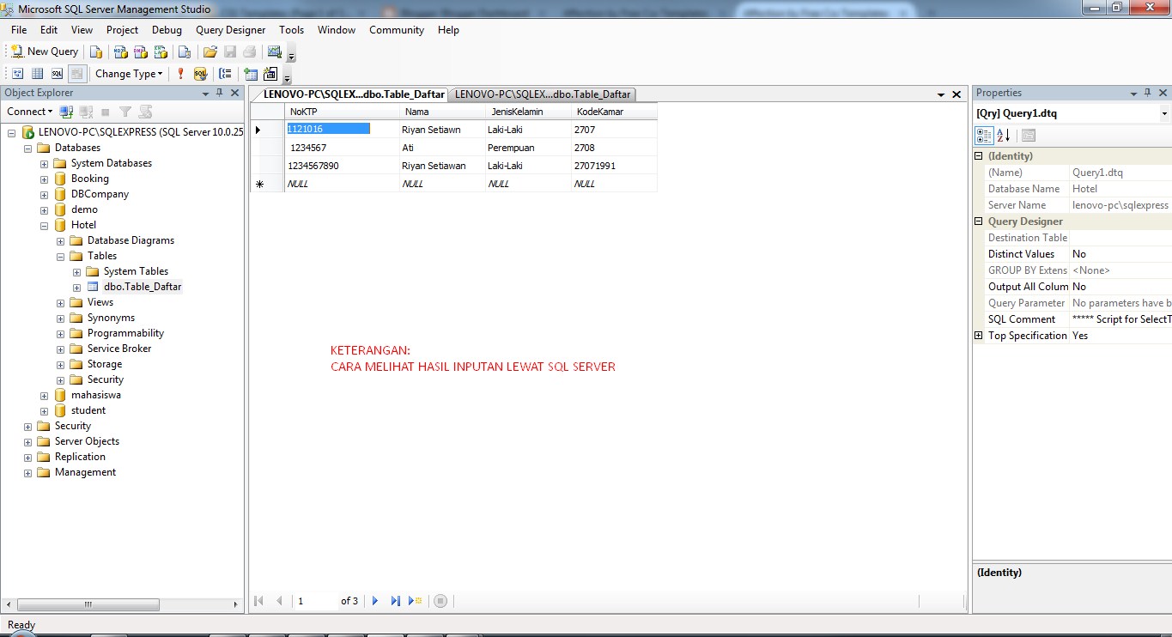Open the Change Type dropdown
The image size is (1172, 637).
click(x=129, y=73)
